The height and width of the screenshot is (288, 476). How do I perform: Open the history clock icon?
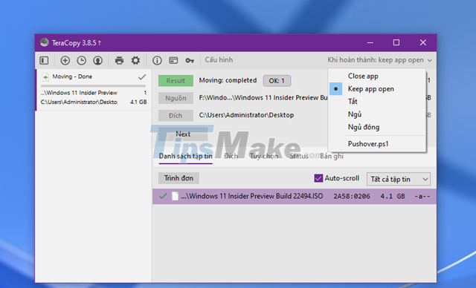pos(81,61)
